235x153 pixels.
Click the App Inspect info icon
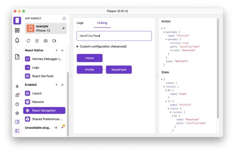tap(64, 19)
